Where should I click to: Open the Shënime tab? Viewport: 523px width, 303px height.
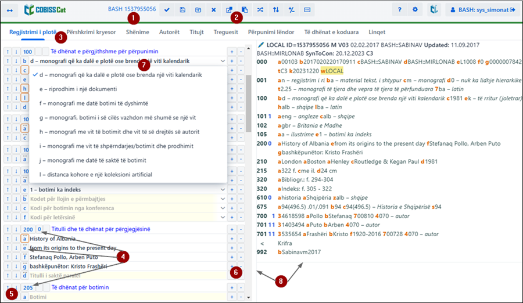pyautogui.click(x=137, y=33)
